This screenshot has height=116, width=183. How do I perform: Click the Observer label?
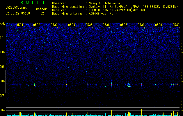coord(59,3)
